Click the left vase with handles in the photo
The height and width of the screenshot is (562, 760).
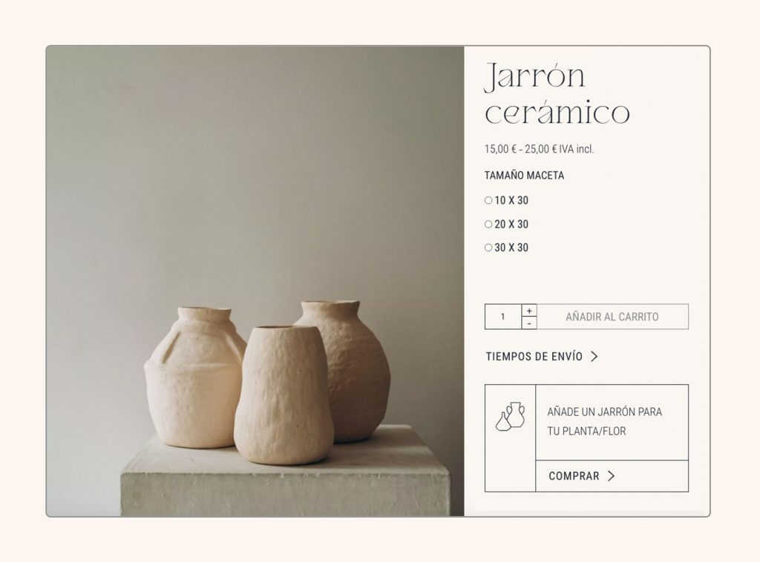[194, 377]
